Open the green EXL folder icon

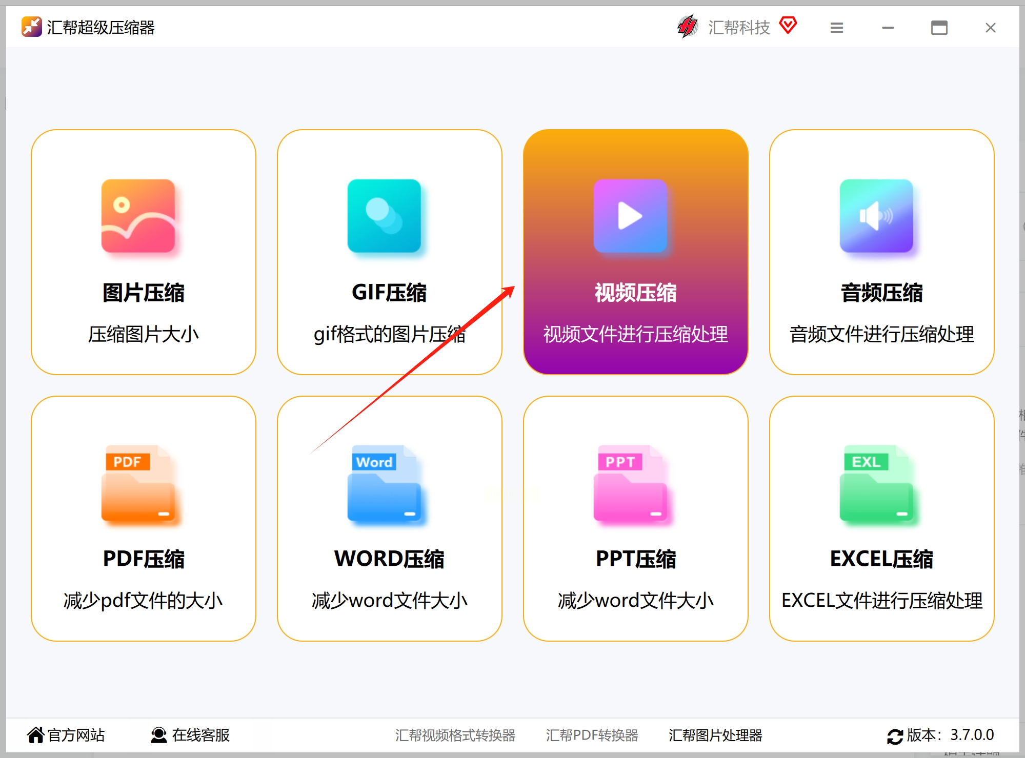point(876,483)
